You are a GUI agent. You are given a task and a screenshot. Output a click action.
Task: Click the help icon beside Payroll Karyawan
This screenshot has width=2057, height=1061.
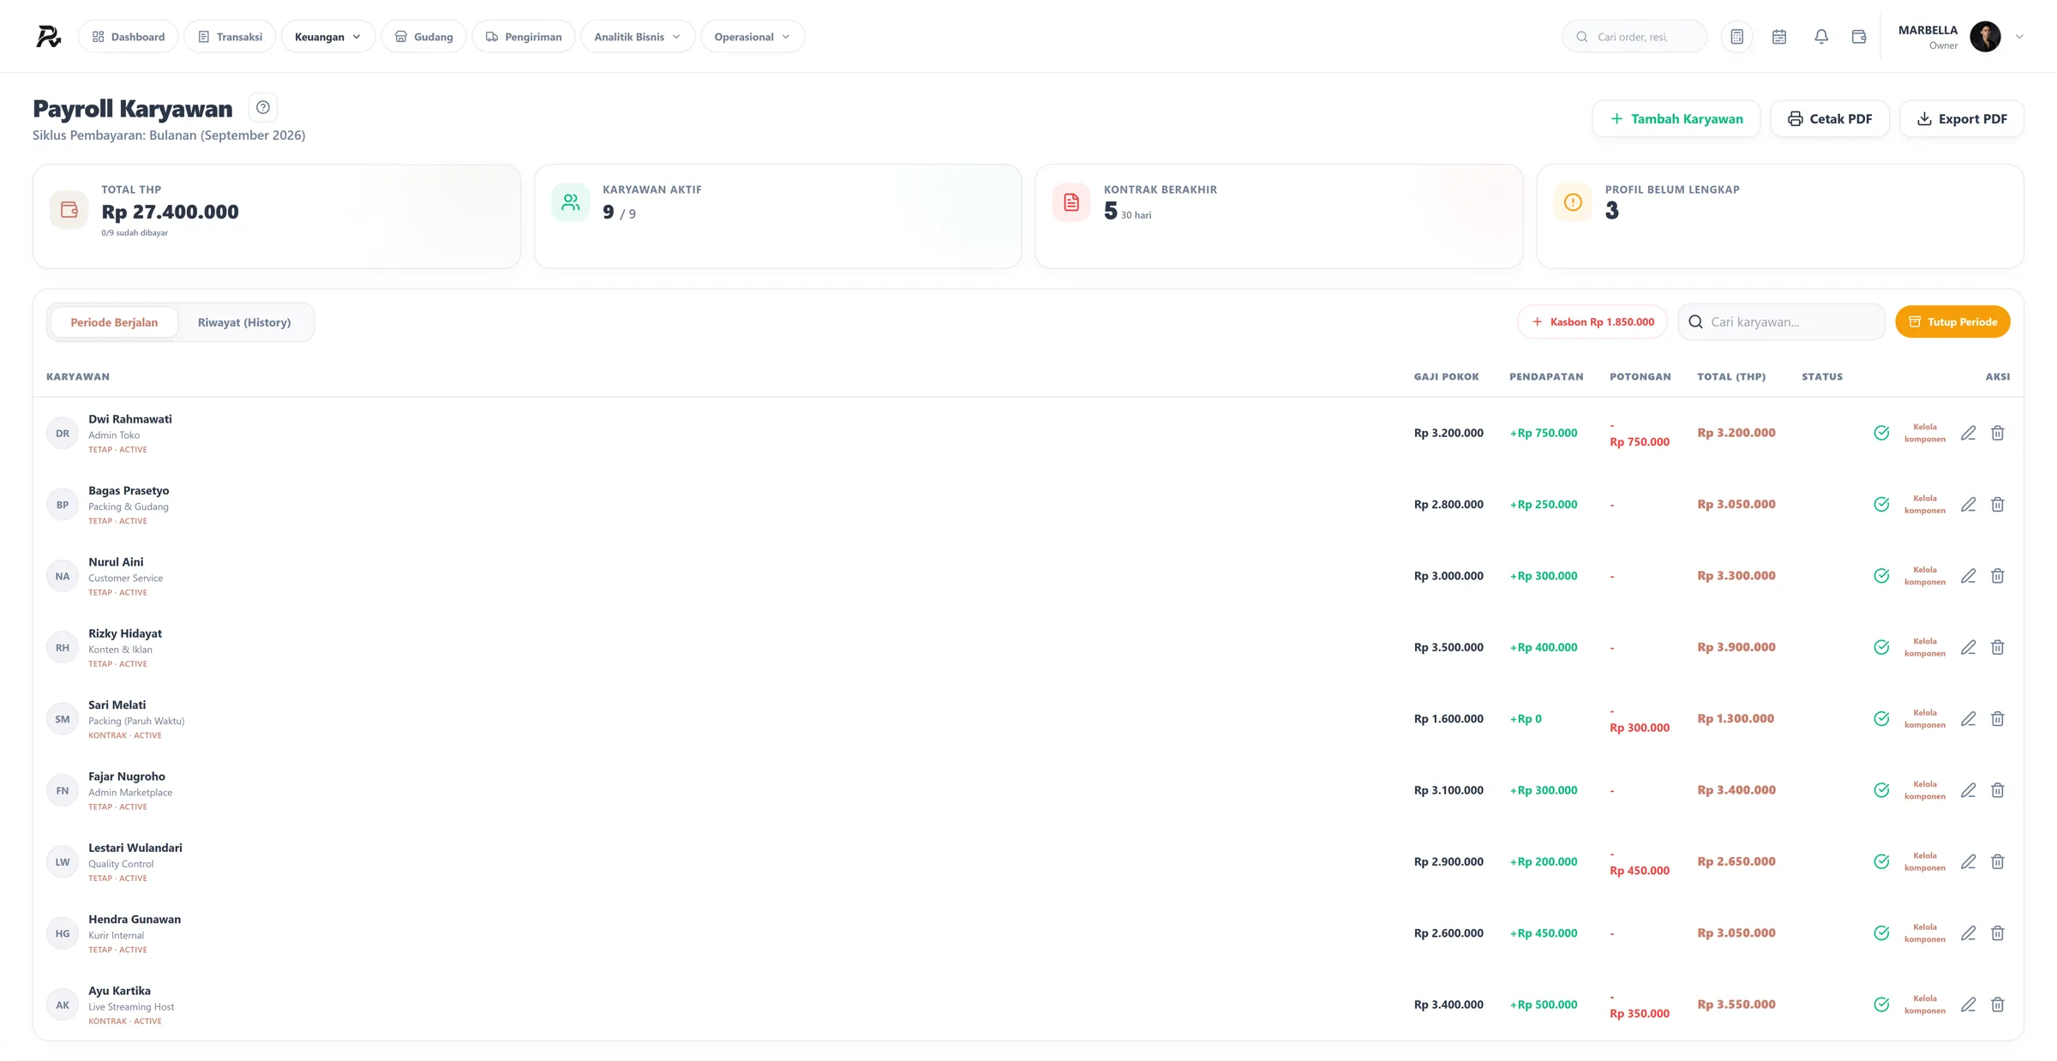click(x=263, y=108)
